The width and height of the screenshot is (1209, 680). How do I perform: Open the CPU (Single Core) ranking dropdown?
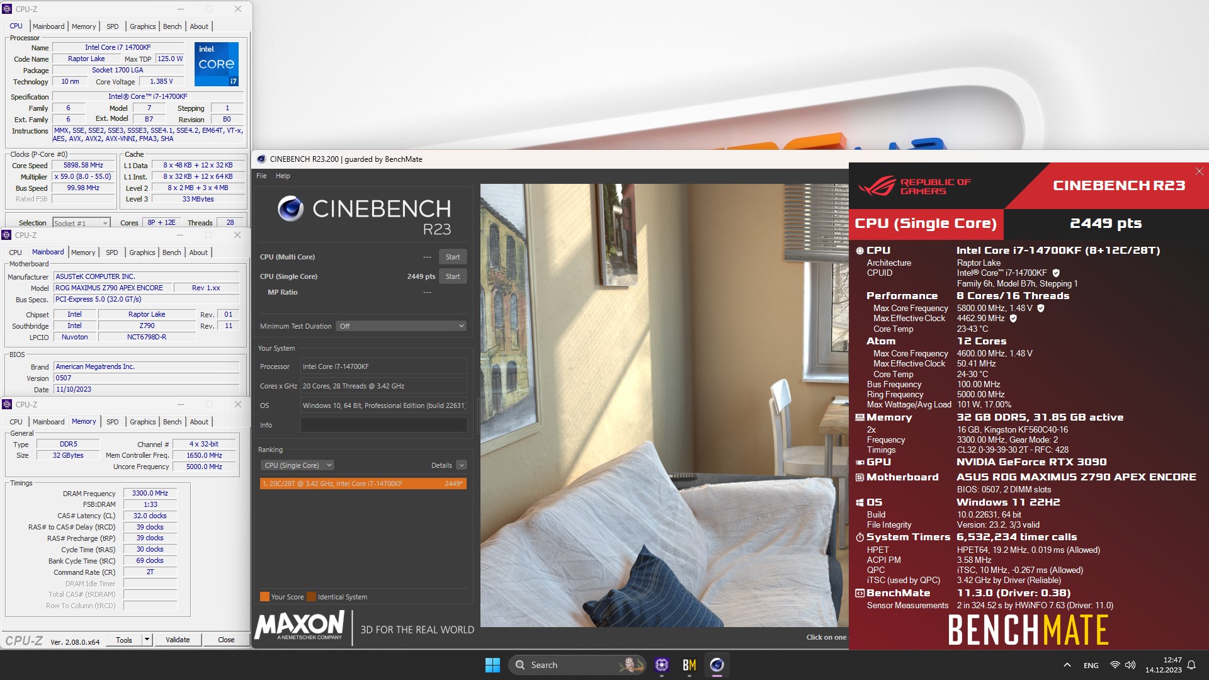tap(297, 465)
